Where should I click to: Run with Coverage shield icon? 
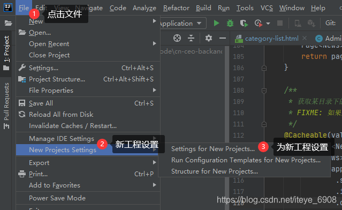pyautogui.click(x=244, y=23)
